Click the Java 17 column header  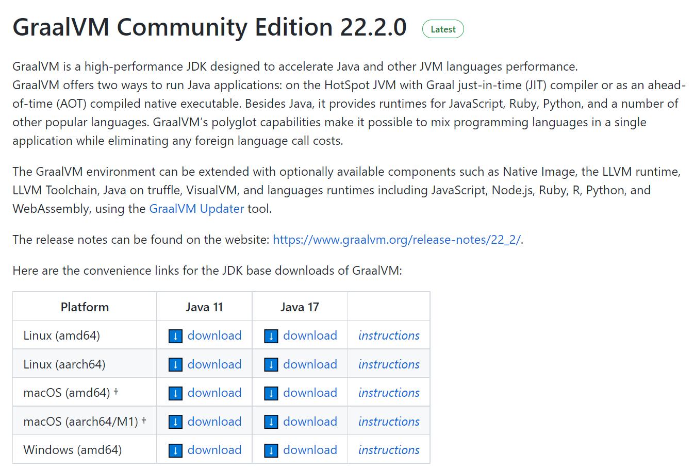coord(300,307)
